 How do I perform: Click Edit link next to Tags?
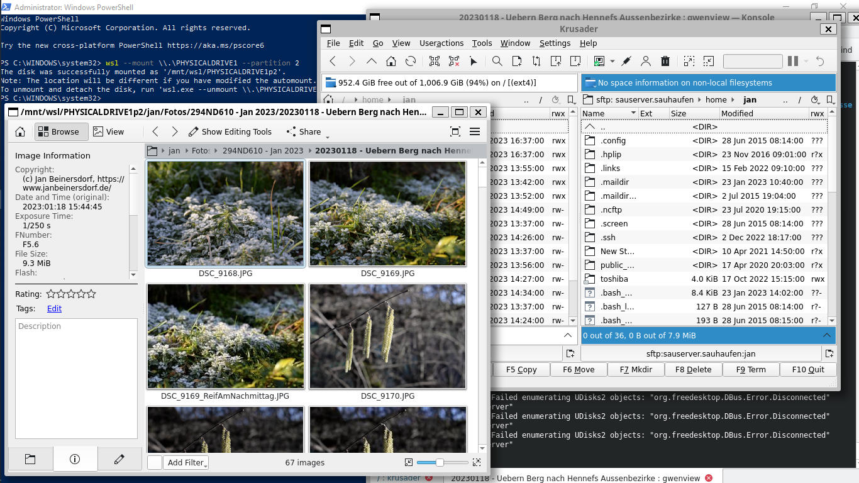coord(54,308)
